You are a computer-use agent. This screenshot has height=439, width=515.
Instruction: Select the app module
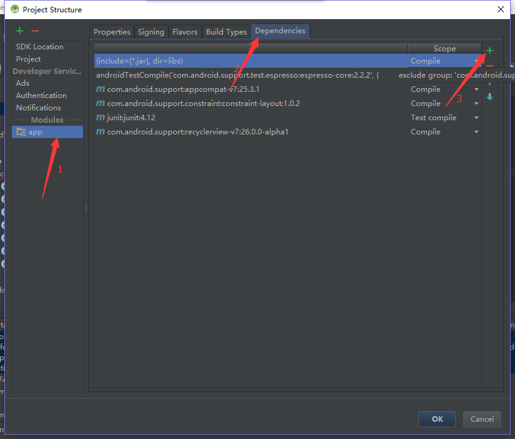tap(47, 132)
